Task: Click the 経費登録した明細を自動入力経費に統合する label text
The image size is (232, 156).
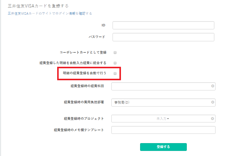Action: coord(73,63)
